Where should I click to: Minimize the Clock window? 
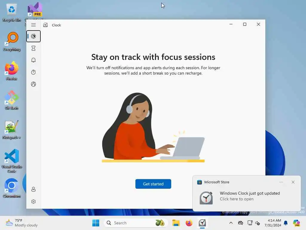tap(231, 24)
